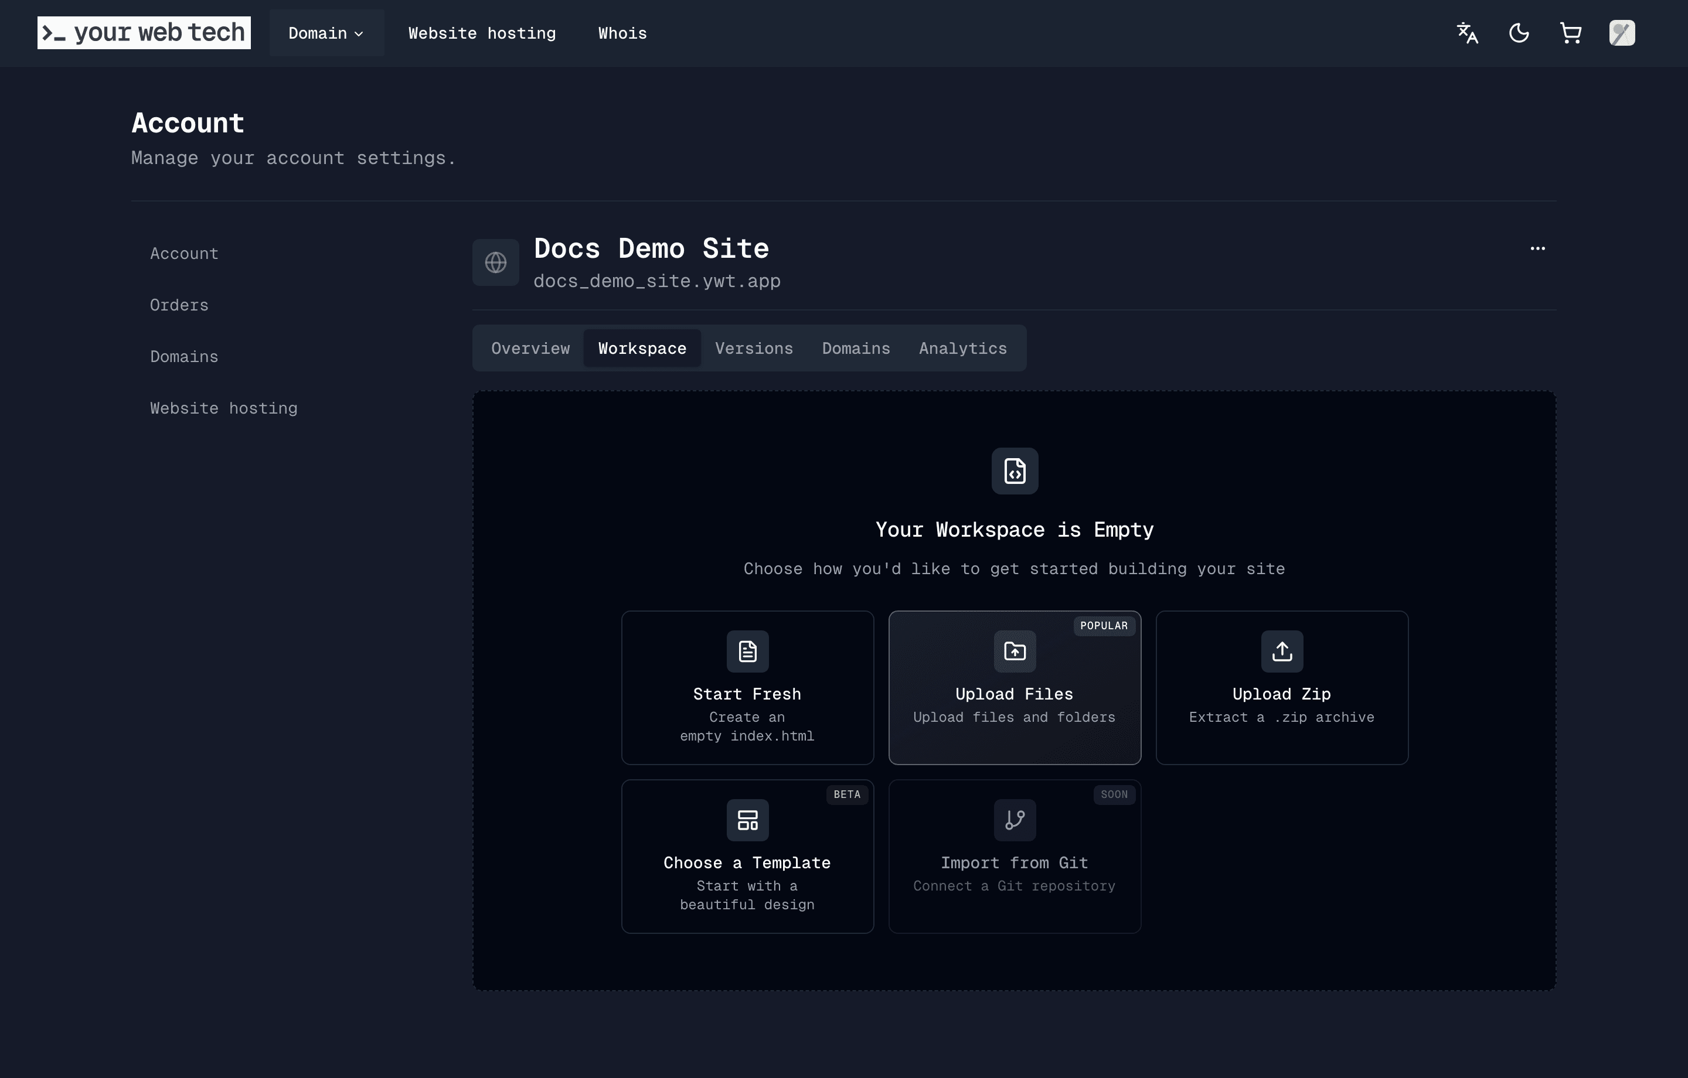Click 'Create an empty index.html' text
The width and height of the screenshot is (1688, 1078).
tap(747, 727)
